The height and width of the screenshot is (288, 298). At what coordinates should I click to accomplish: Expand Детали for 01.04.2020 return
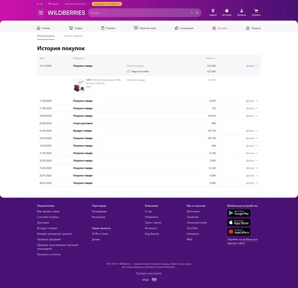point(252,131)
